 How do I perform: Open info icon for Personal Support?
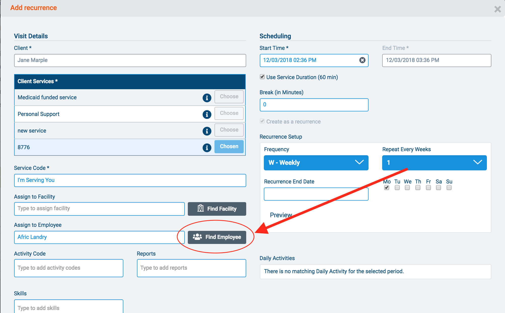point(207,114)
